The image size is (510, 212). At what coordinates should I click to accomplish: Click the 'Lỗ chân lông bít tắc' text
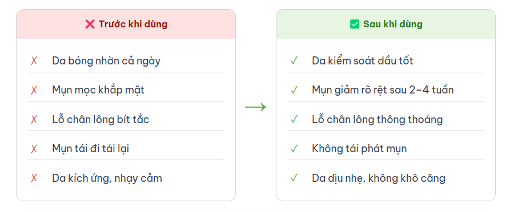point(101,120)
